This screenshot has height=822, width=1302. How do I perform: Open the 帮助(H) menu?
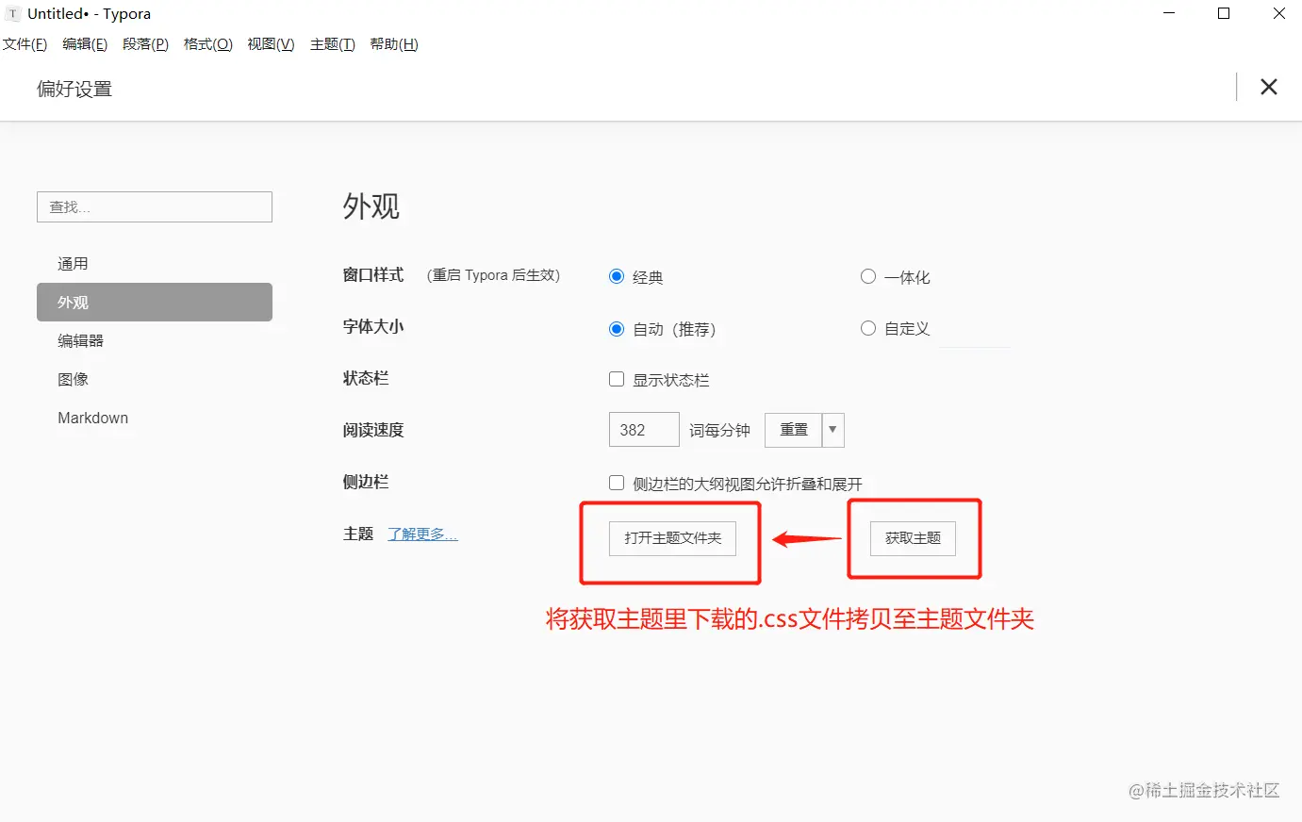[393, 44]
